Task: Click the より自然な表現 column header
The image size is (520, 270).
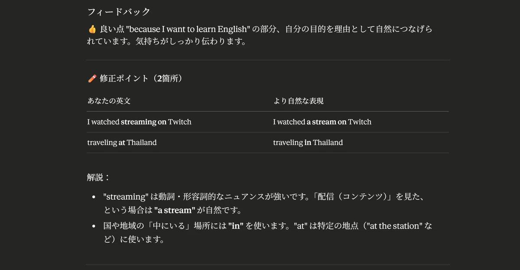Action: click(x=298, y=101)
